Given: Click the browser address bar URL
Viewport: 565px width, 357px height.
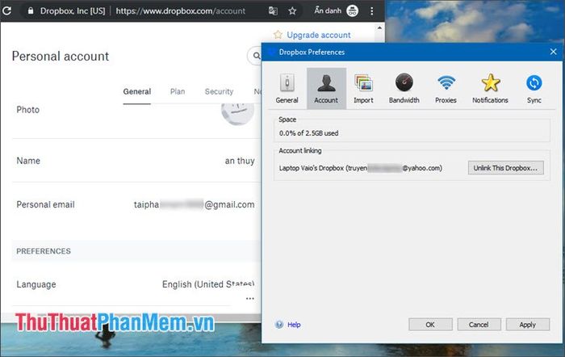Looking at the screenshot, I should 181,10.
